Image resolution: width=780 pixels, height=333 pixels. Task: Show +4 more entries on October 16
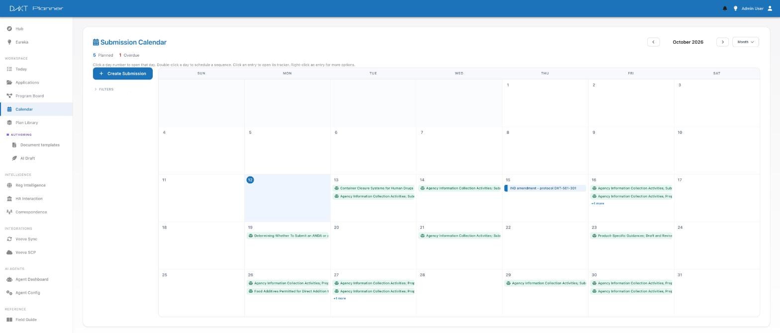(597, 203)
